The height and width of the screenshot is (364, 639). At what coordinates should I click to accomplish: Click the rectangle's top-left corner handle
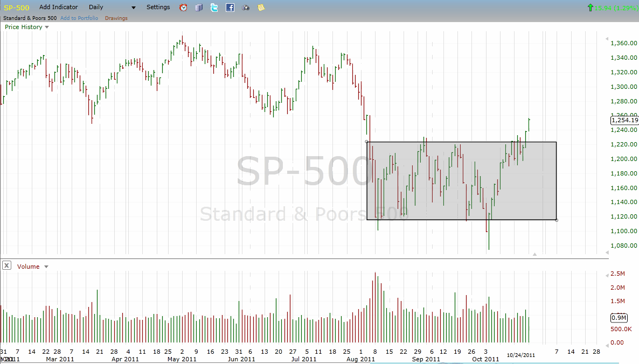pos(367,142)
